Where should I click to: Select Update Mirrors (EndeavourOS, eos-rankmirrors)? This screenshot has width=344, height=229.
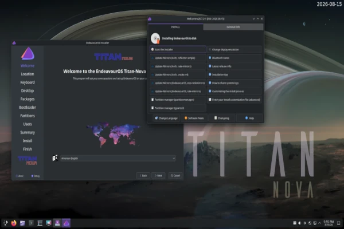pos(178,83)
